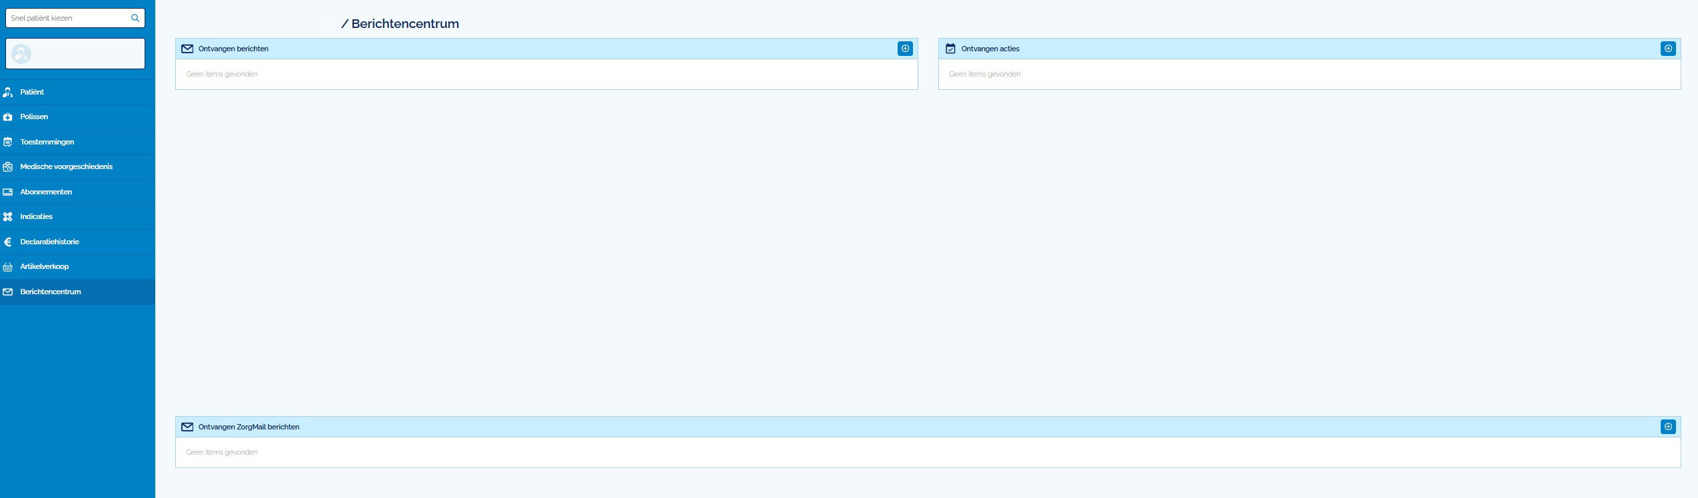
Task: Click the euro icon for Declaratiehistorie
Action: [x=8, y=242]
